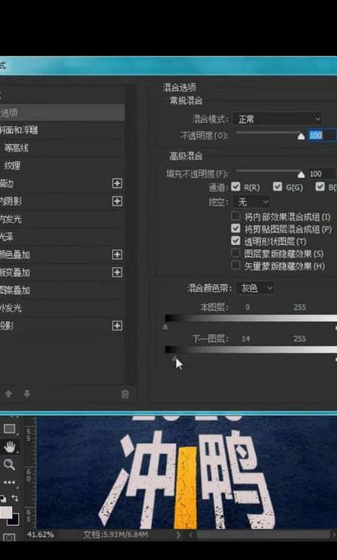Click the 文档:5.93M/6.84M status text

[115, 534]
